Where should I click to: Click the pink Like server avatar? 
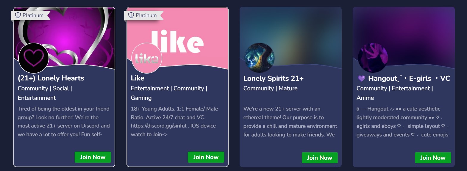(x=147, y=58)
